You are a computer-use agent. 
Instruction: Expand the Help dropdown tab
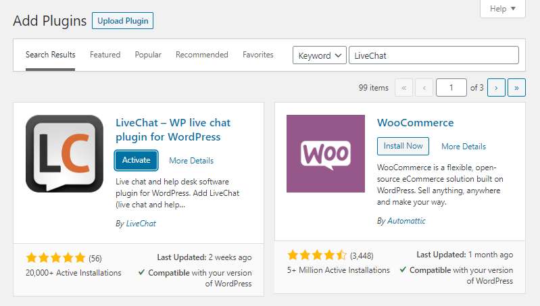(502, 9)
